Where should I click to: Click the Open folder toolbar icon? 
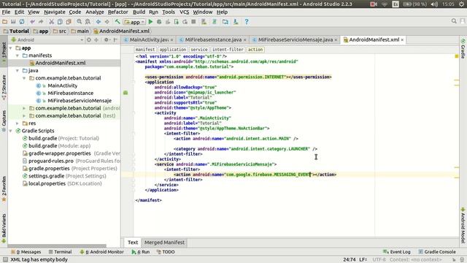(x=4, y=22)
